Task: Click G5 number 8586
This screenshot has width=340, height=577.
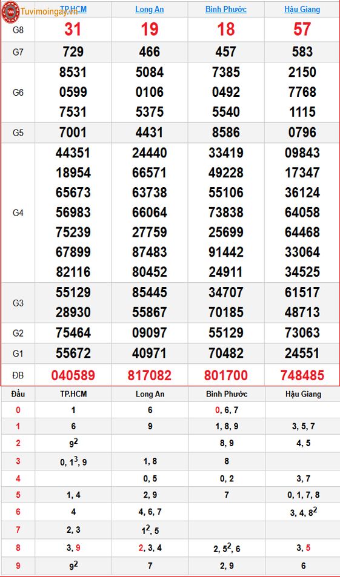Action: tap(226, 133)
